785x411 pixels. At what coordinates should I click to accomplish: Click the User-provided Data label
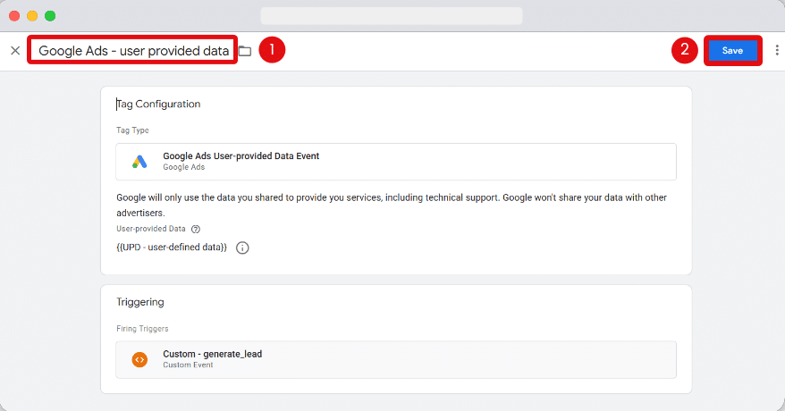click(x=151, y=229)
